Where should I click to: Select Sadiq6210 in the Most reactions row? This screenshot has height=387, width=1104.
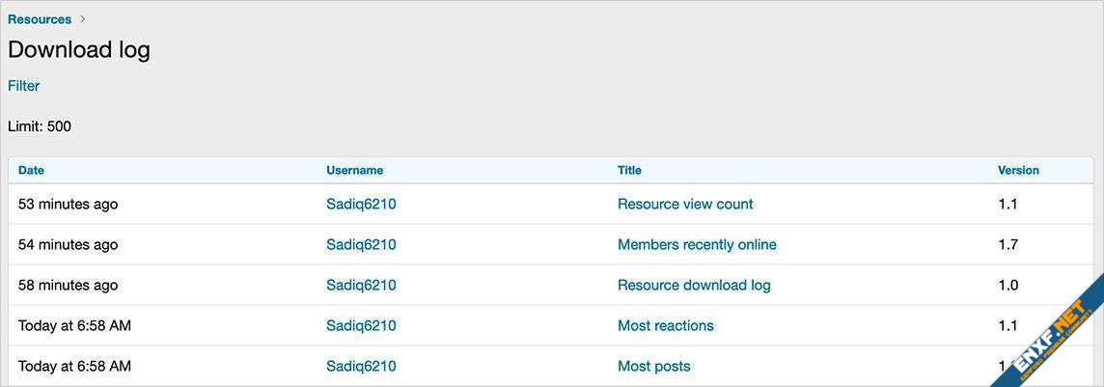[361, 326]
